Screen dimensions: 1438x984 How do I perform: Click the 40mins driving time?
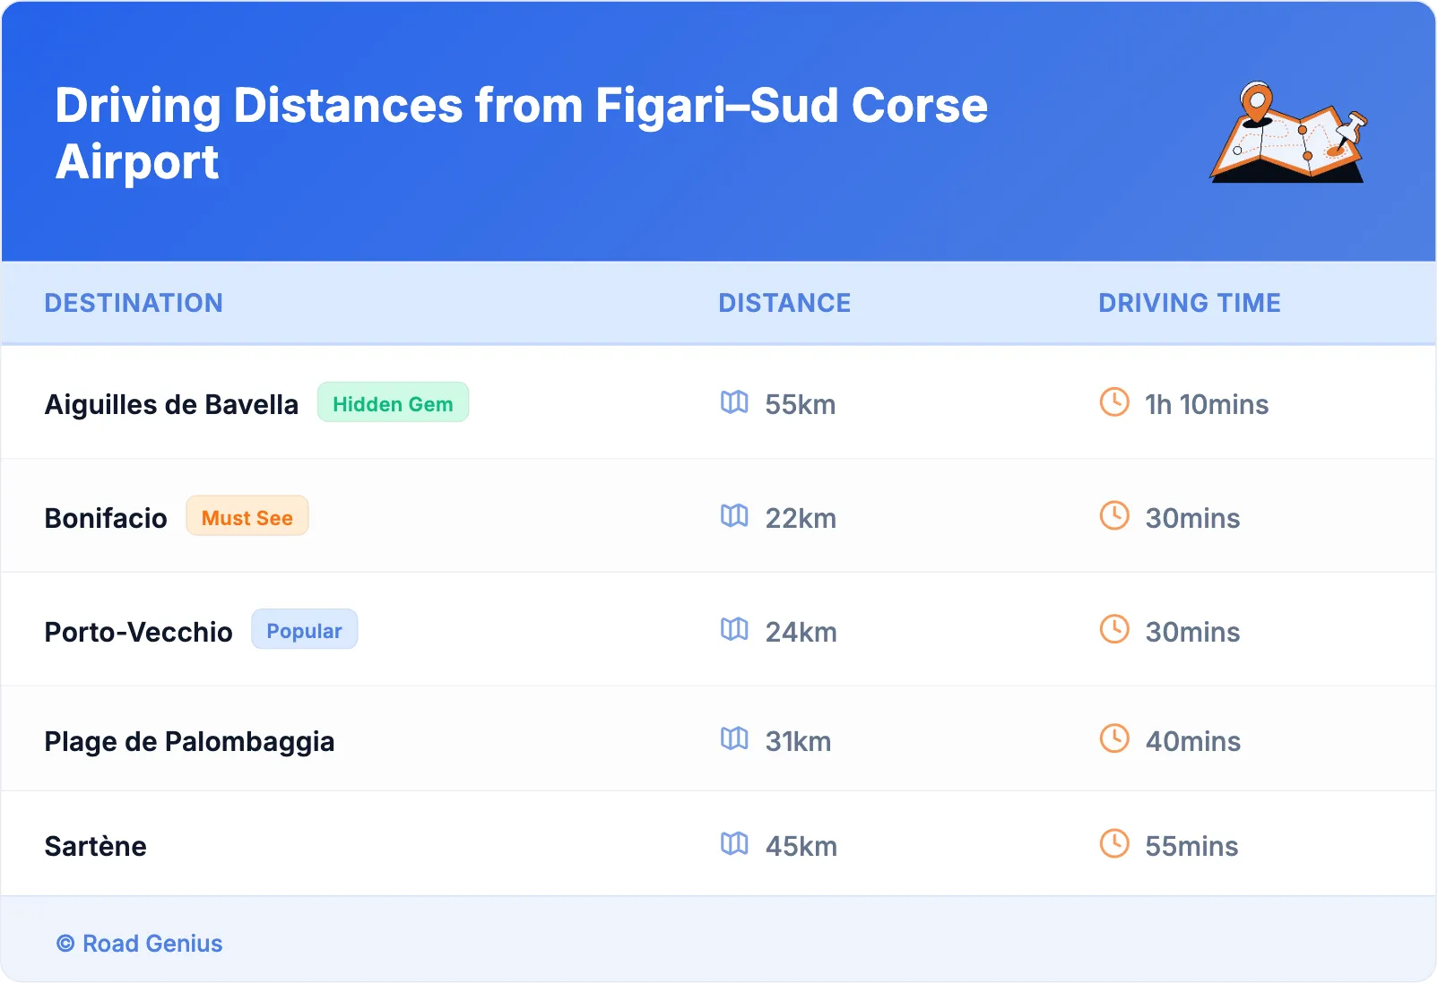pyautogui.click(x=1193, y=741)
